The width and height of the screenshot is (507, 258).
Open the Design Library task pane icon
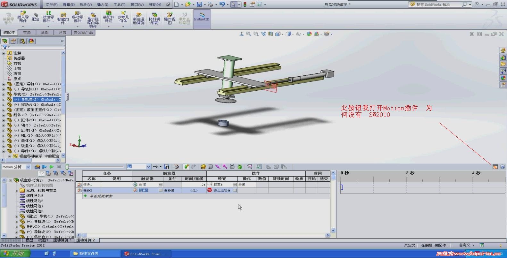point(503,57)
